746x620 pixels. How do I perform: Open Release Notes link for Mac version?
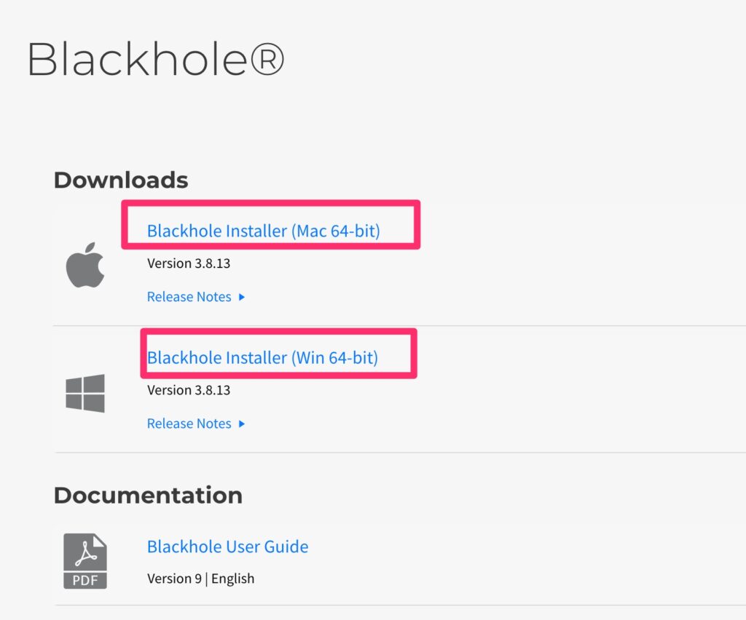tap(189, 297)
